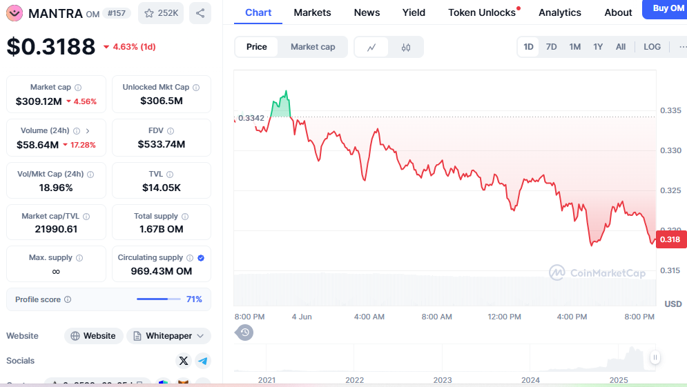Click the verified circulating supply badge

point(201,258)
